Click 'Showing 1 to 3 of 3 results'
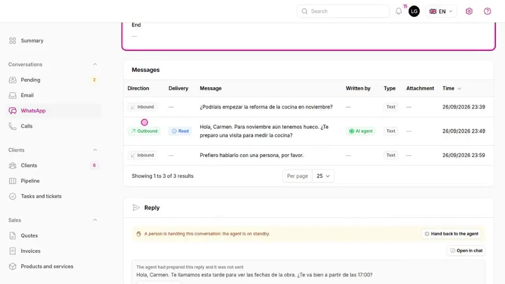505x284 pixels. click(162, 176)
